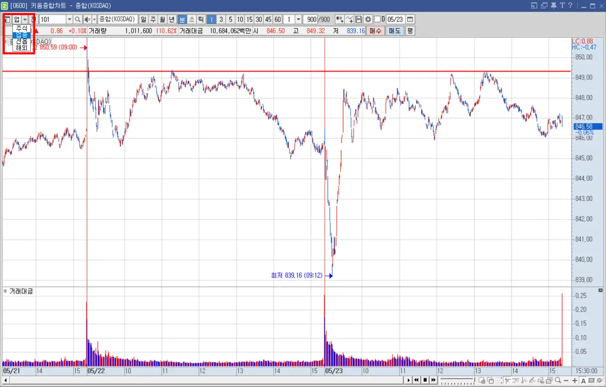The height and width of the screenshot is (387, 606).
Task: Set interval to 3 minutes button
Action: point(221,19)
